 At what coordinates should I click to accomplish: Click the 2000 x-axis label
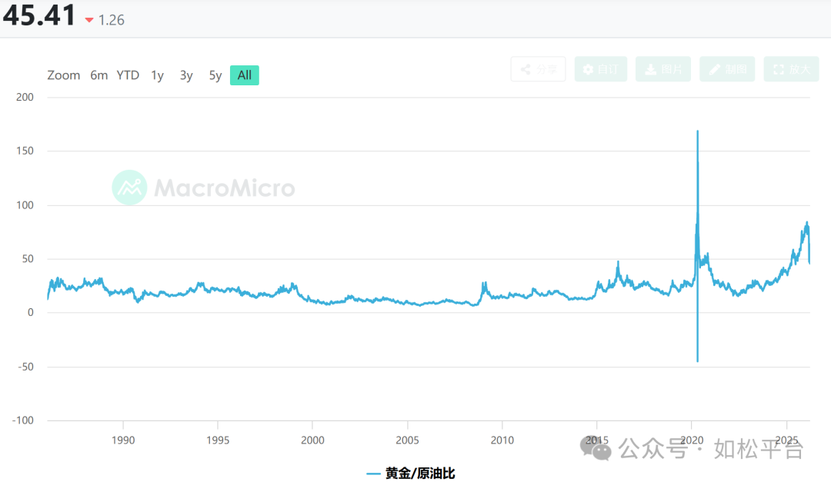(x=312, y=440)
